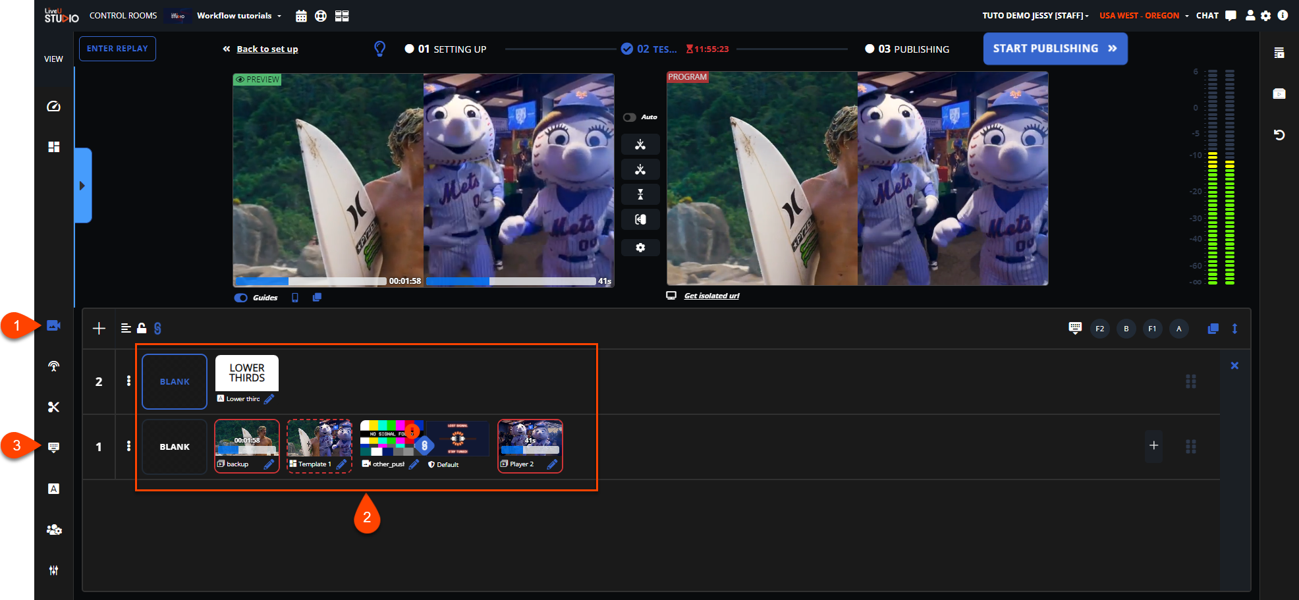The image size is (1299, 600).
Task: Toggle the Guides switch
Action: [x=241, y=298]
